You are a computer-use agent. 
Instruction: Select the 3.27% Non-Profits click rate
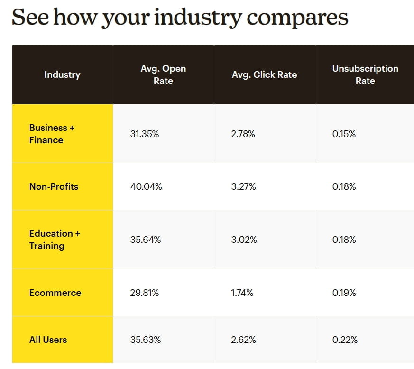point(243,187)
